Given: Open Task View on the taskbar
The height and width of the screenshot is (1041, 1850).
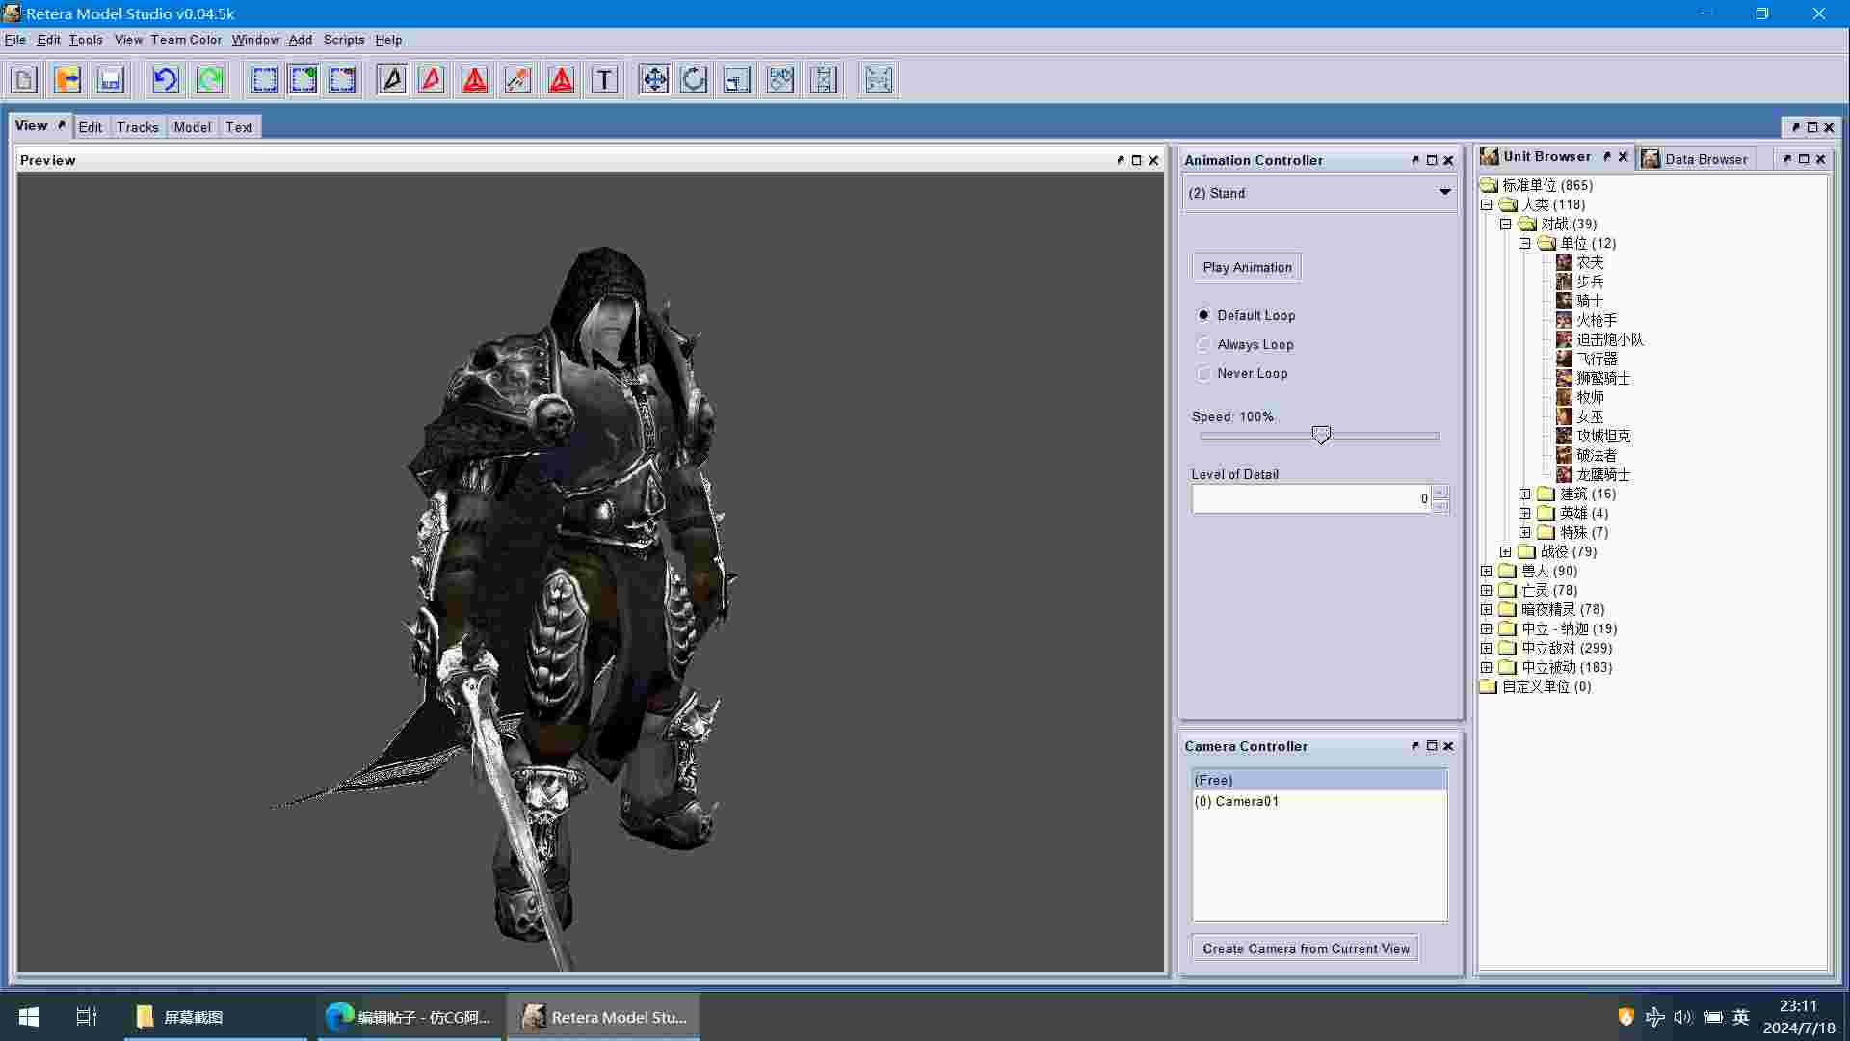Looking at the screenshot, I should tap(87, 1017).
